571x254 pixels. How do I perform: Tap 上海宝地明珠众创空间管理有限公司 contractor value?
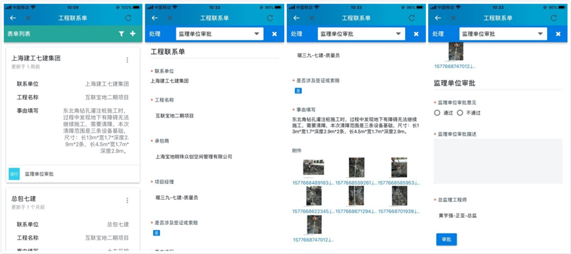pyautogui.click(x=194, y=157)
